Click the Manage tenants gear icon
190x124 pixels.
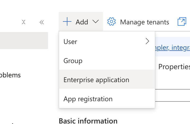111,21
